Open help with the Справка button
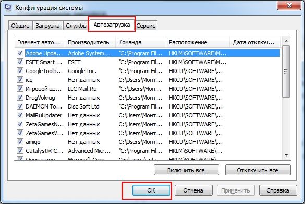The height and width of the screenshot is (204, 305). (x=278, y=190)
